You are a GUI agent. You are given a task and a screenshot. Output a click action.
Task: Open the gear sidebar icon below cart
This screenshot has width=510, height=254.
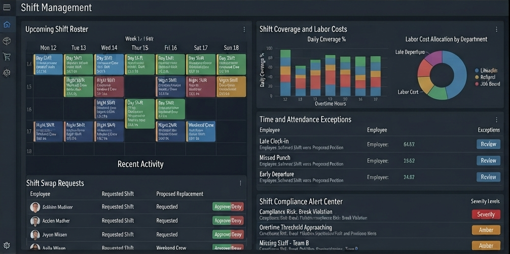7,73
